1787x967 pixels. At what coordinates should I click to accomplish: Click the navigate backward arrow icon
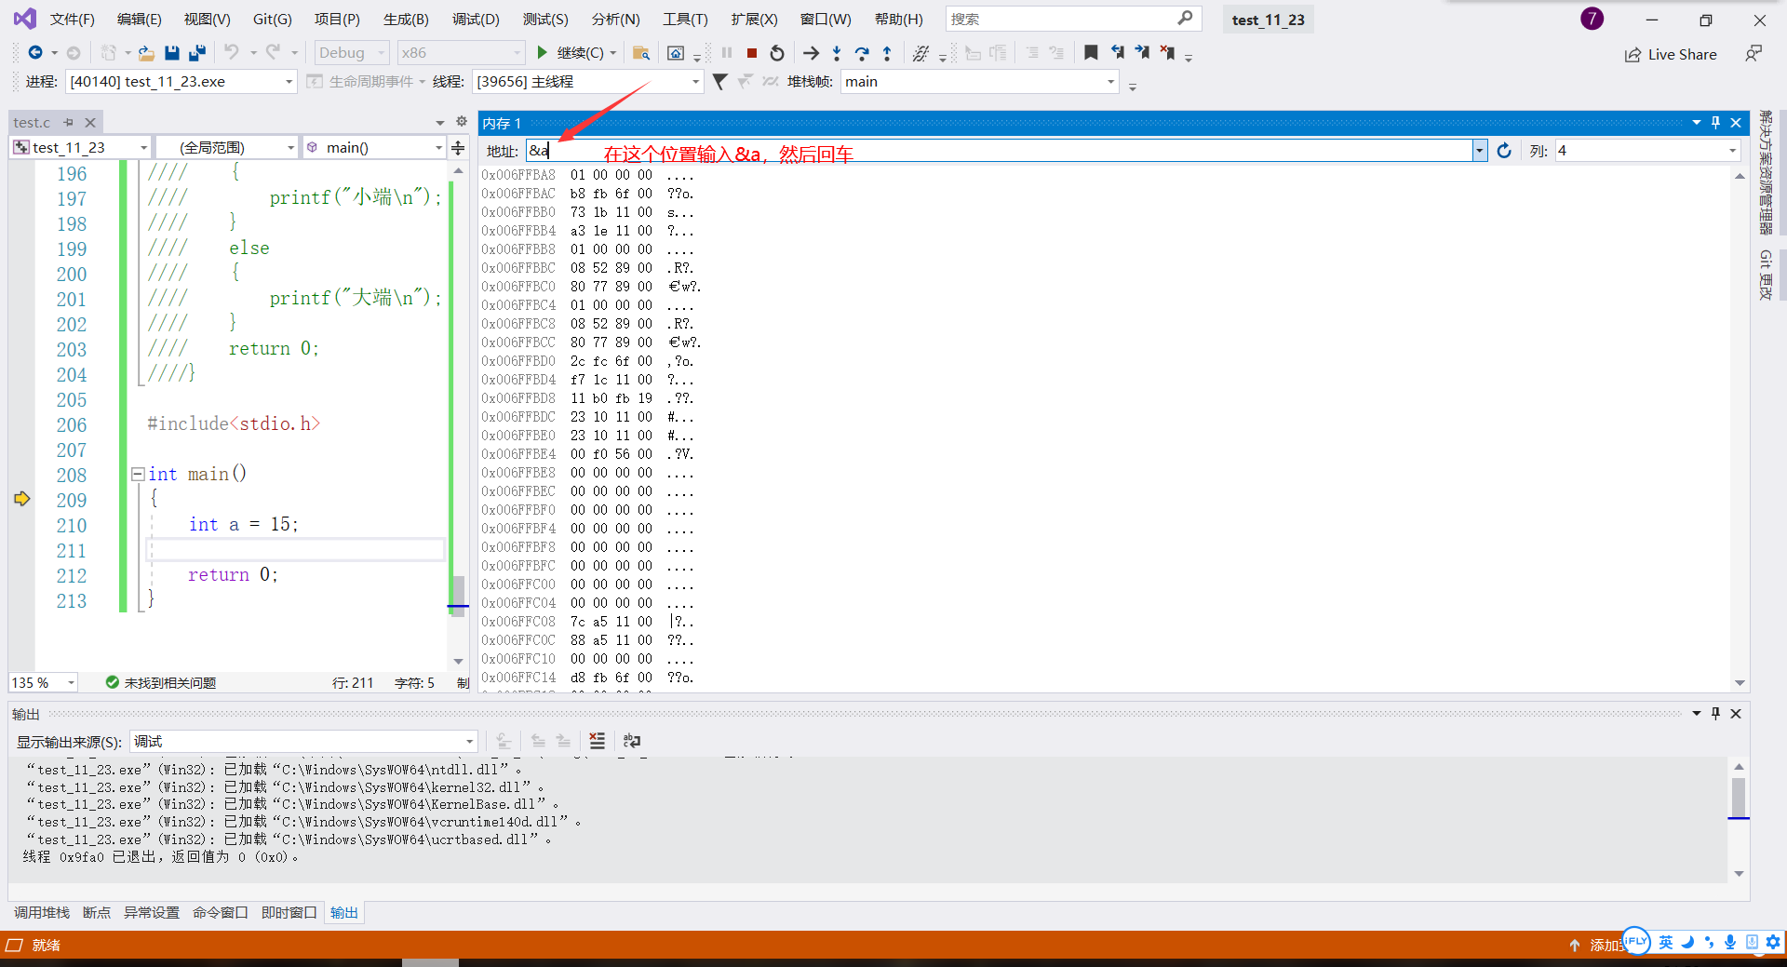pyautogui.click(x=35, y=53)
